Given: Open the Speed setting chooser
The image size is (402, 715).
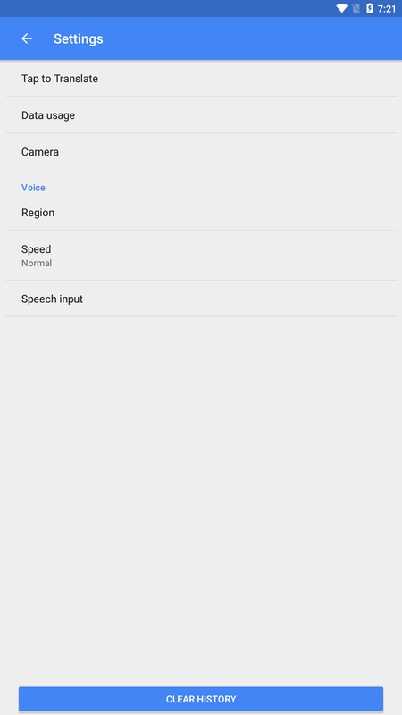Looking at the screenshot, I should (x=201, y=256).
